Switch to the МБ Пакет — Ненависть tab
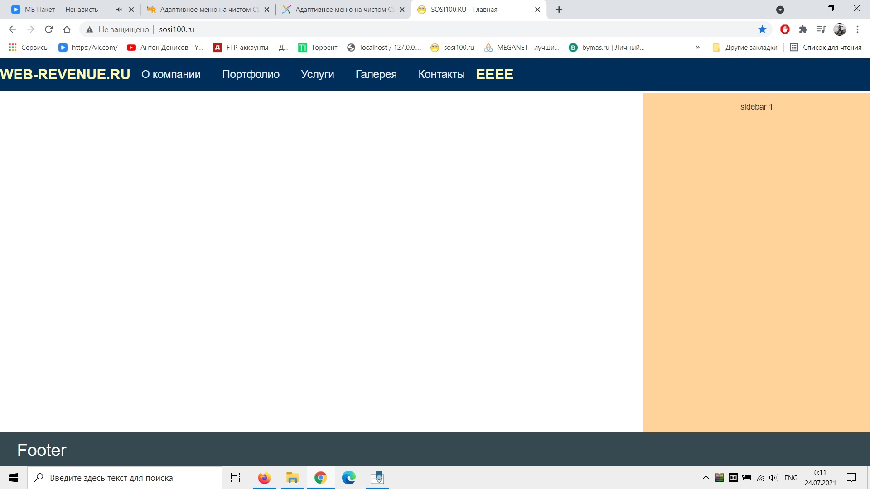This screenshot has height=489, width=870. click(61, 10)
